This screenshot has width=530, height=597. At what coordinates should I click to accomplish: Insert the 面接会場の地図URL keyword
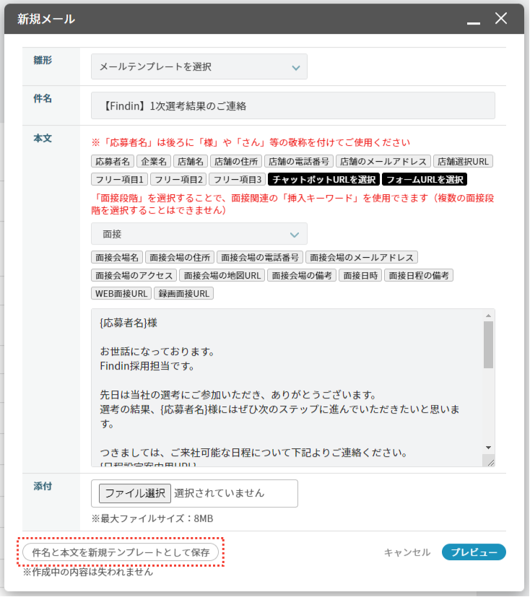pyautogui.click(x=222, y=275)
